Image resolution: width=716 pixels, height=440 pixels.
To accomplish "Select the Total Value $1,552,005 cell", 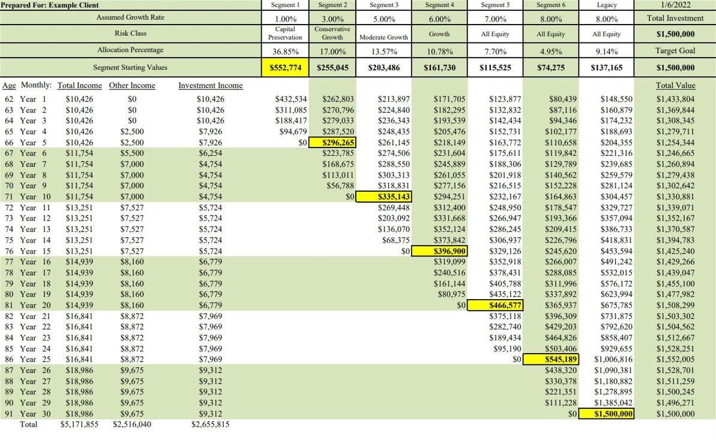I will pyautogui.click(x=675, y=359).
